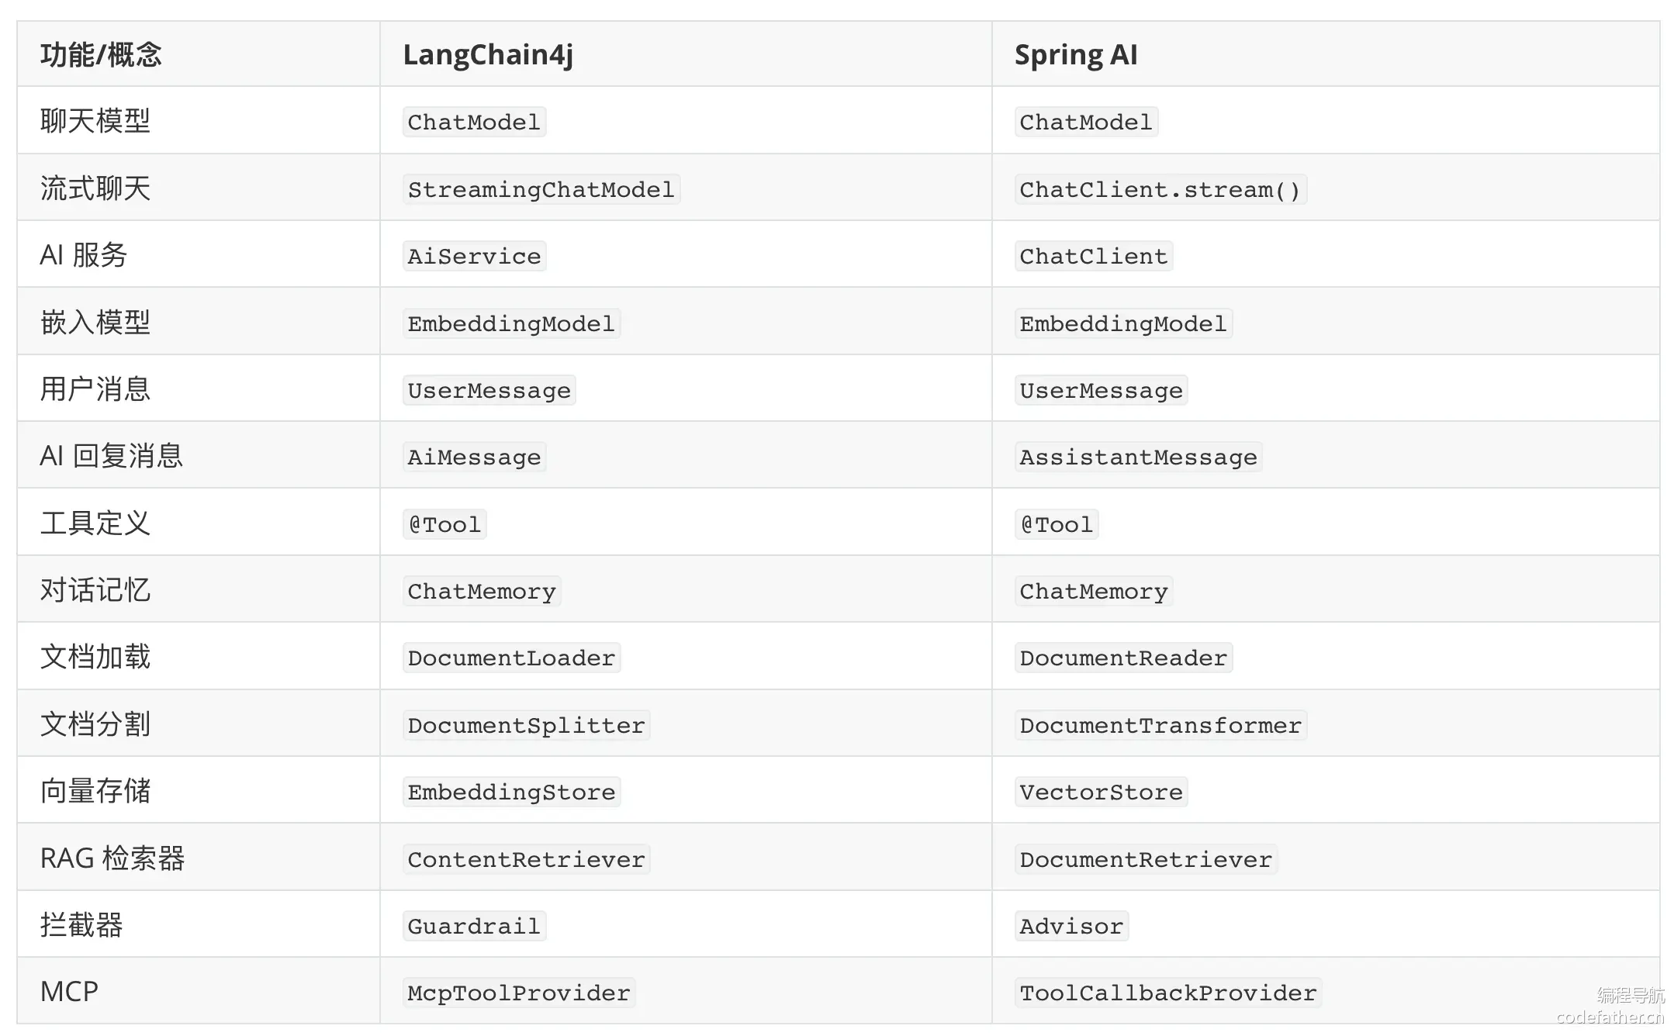Select the AiService code label
Viewport: 1674px width, 1036px height.
475,256
